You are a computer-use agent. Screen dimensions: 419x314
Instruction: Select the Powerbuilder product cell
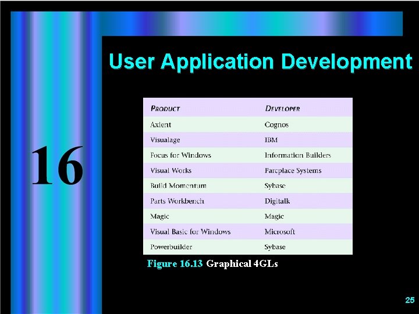[x=171, y=247]
